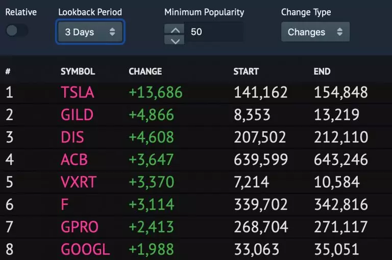Sort by the SYMBOL column header
The image size is (392, 260).
point(78,72)
